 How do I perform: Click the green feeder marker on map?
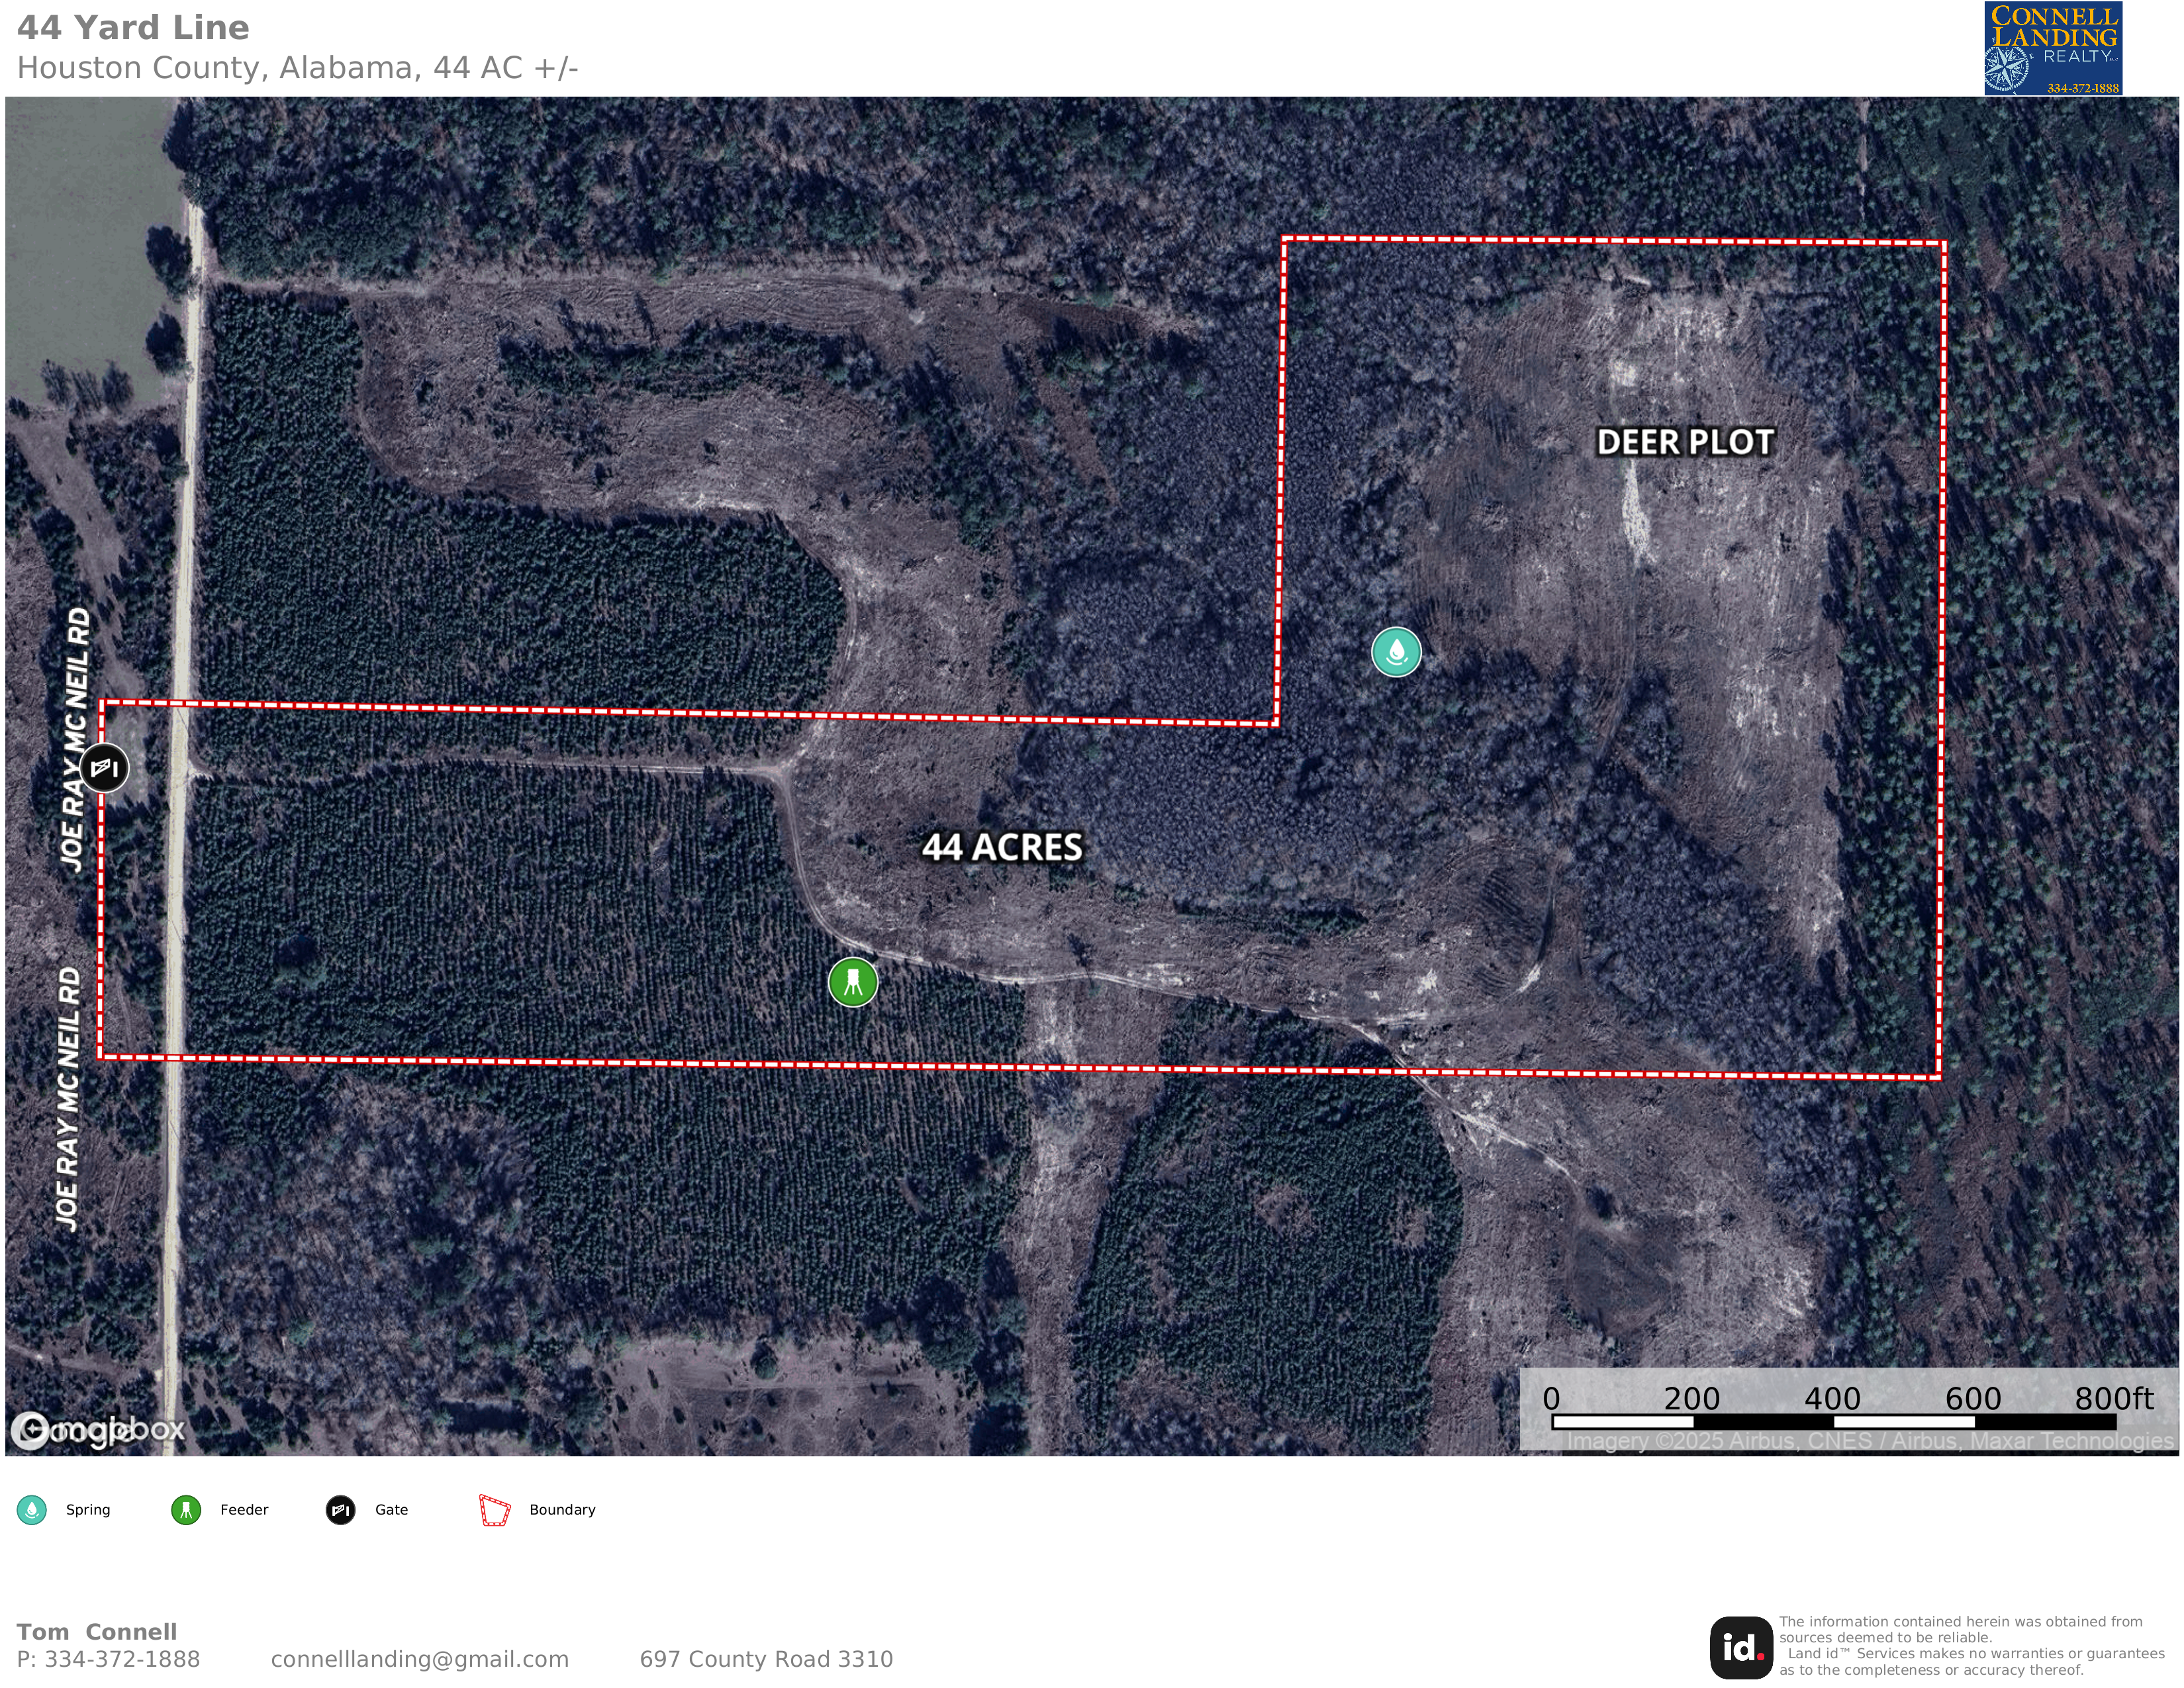pos(853,982)
